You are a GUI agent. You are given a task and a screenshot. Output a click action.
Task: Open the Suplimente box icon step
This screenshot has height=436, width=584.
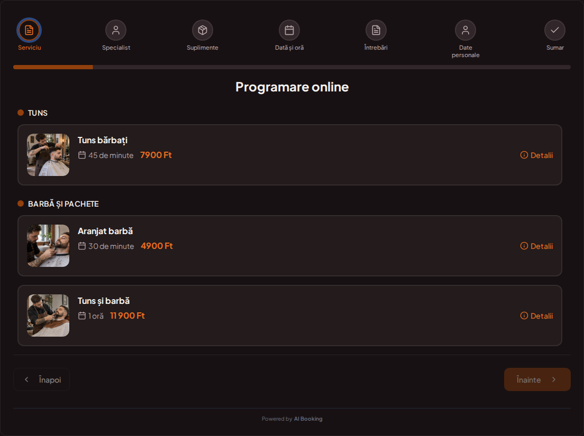[x=203, y=30]
